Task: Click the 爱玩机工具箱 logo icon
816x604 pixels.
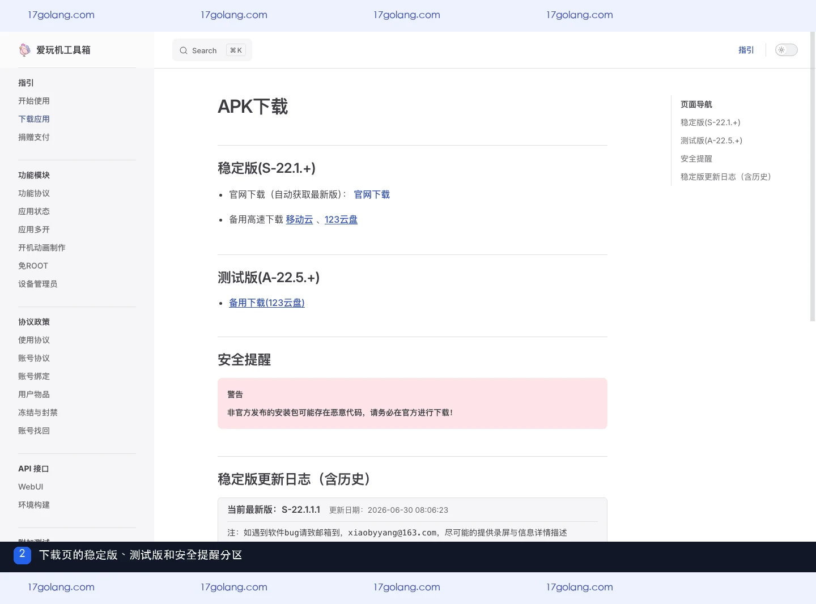Action: 24,50
